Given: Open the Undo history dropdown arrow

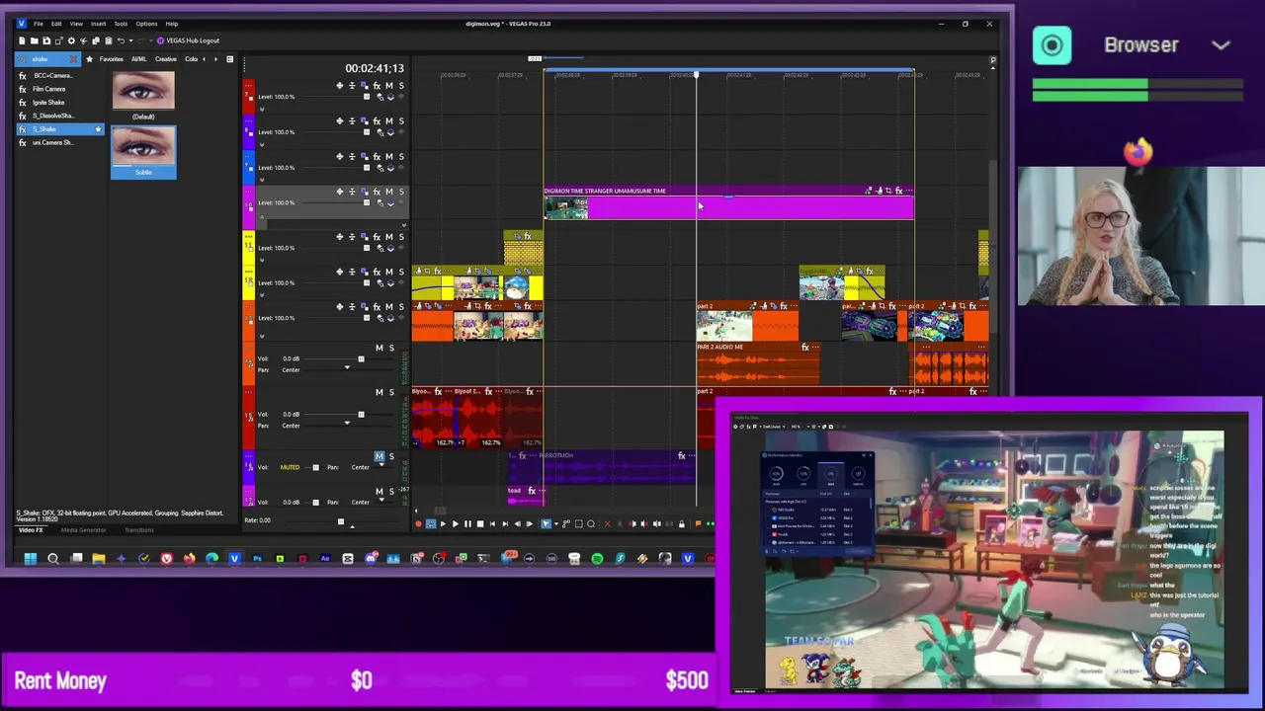Looking at the screenshot, I should tap(128, 40).
